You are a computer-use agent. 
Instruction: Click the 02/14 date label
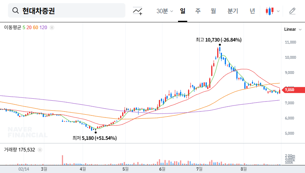click(x=24, y=169)
